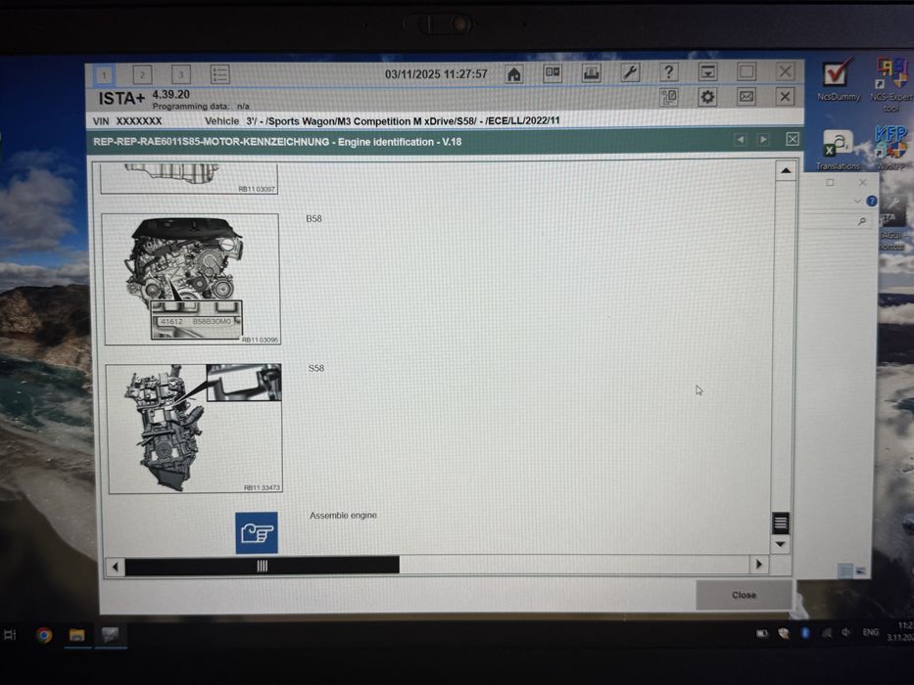Open File Explorer from the taskbar
The image size is (914, 685).
[x=77, y=634]
